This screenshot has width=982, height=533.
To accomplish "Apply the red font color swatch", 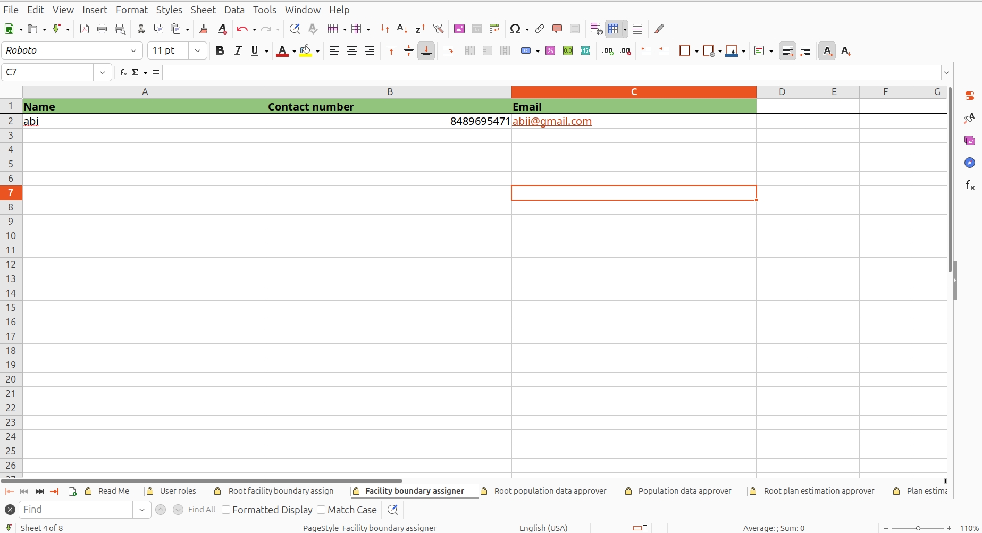I will [x=282, y=51].
